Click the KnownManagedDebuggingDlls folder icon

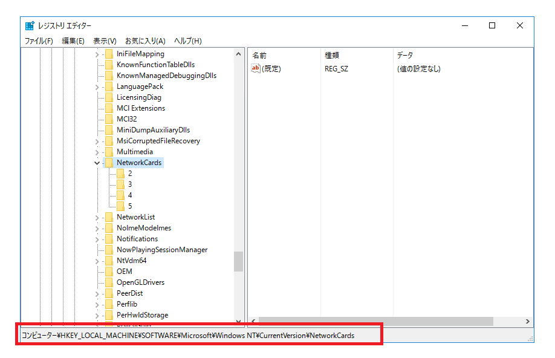coord(109,76)
